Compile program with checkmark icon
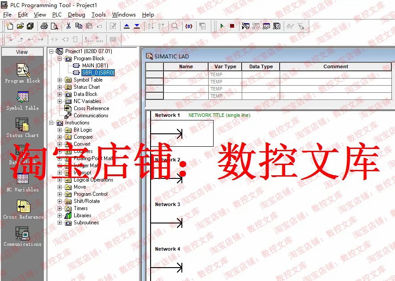This screenshot has width=395, height=281. (x=113, y=26)
